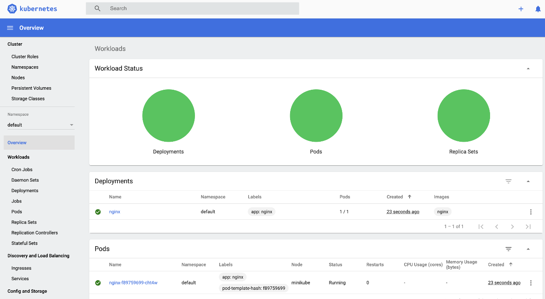545x299 pixels.
Task: Click app: nginx label chip in Pods
Action: (233, 277)
